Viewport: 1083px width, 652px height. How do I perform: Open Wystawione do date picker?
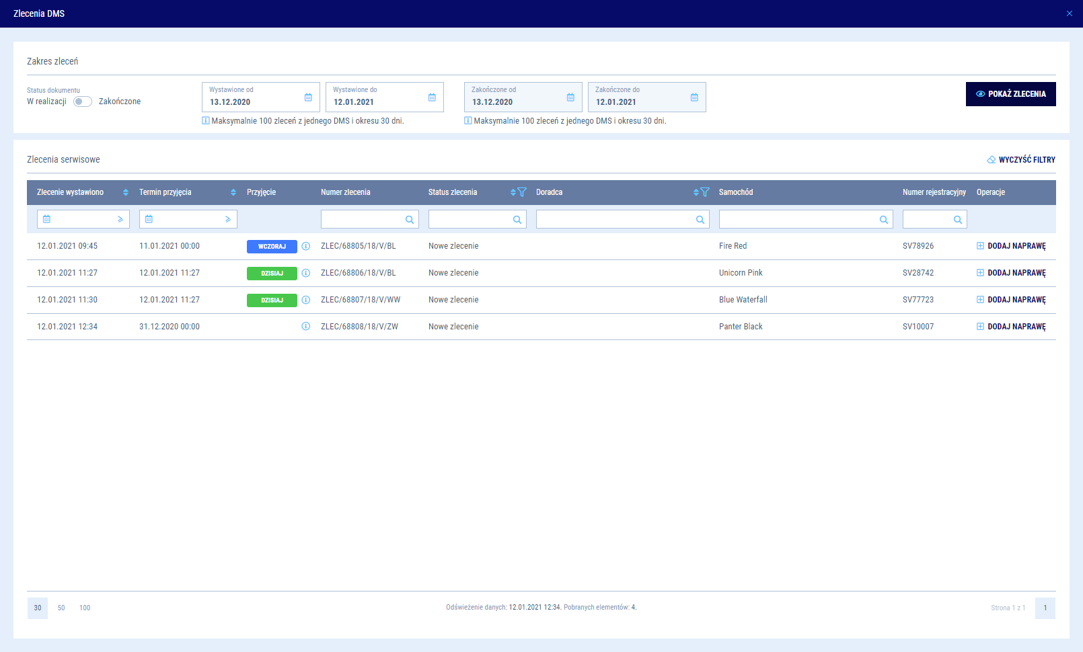pyautogui.click(x=432, y=97)
